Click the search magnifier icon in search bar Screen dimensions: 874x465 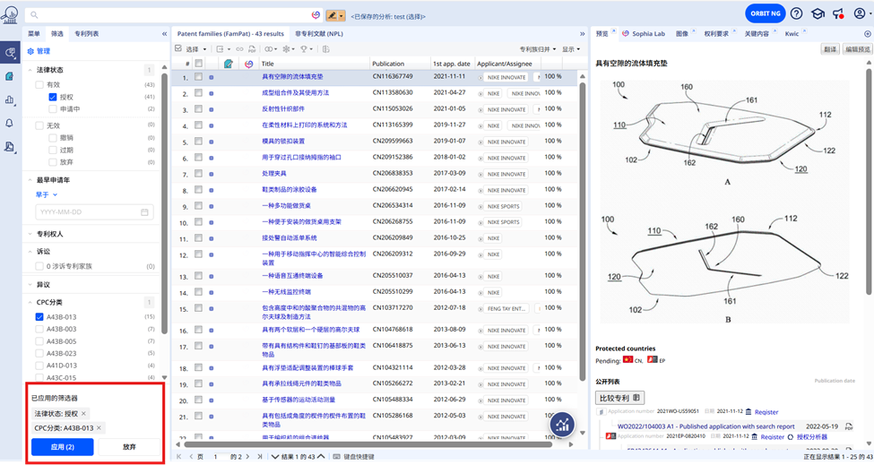35,15
